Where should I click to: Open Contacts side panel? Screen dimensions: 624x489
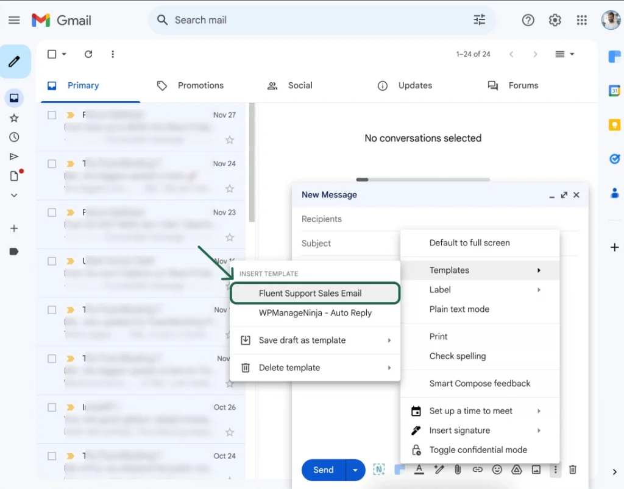point(615,193)
